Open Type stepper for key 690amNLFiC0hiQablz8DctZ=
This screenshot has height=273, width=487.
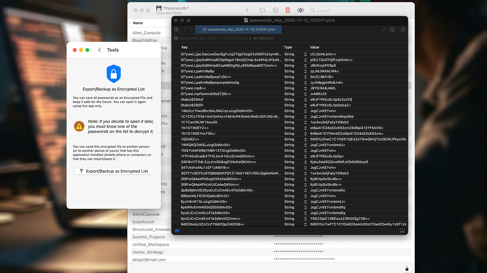tap(305, 196)
